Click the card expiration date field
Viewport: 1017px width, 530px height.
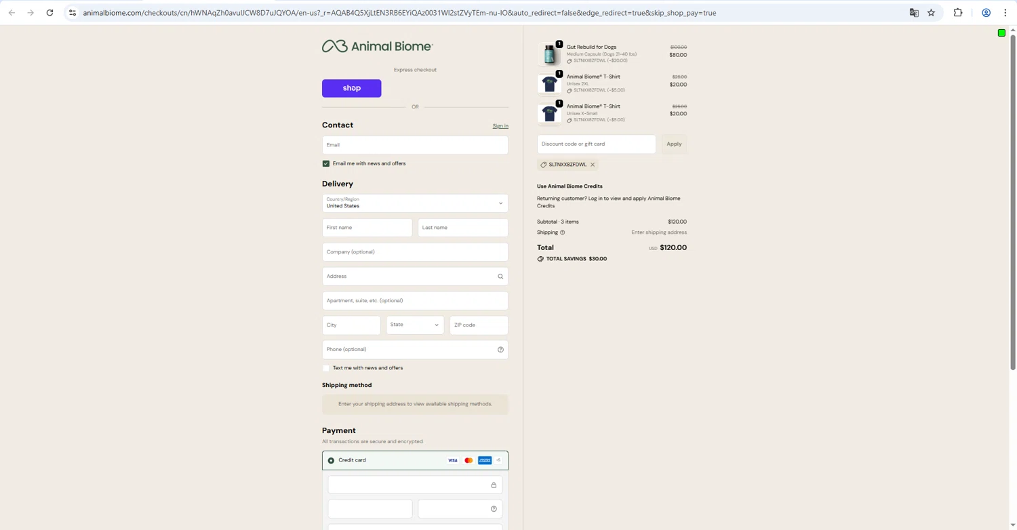(370, 509)
